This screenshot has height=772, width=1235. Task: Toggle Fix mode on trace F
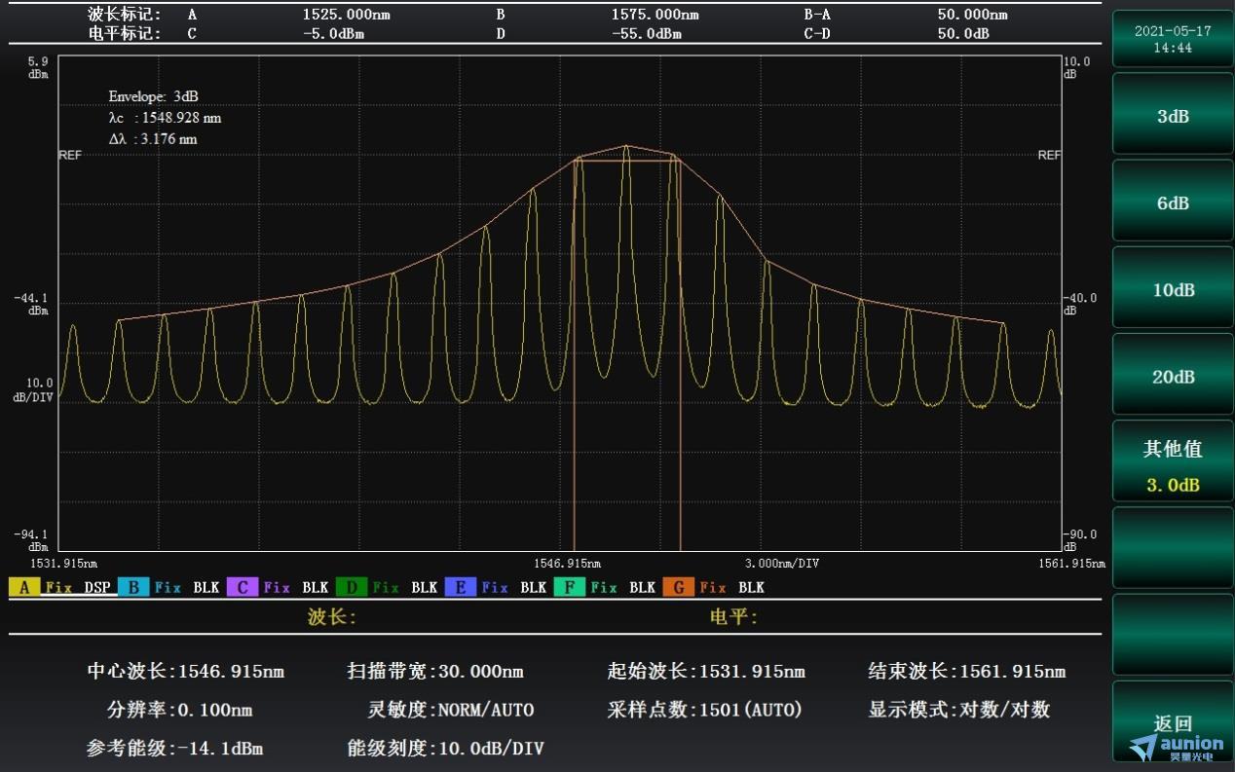pos(604,587)
